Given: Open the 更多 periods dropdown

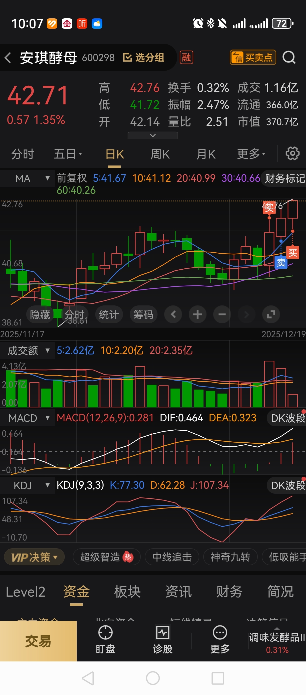Looking at the screenshot, I should pos(251,154).
